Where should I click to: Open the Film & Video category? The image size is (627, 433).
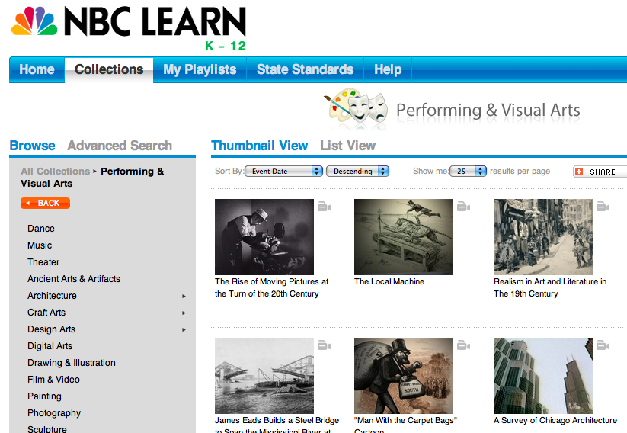pos(53,380)
